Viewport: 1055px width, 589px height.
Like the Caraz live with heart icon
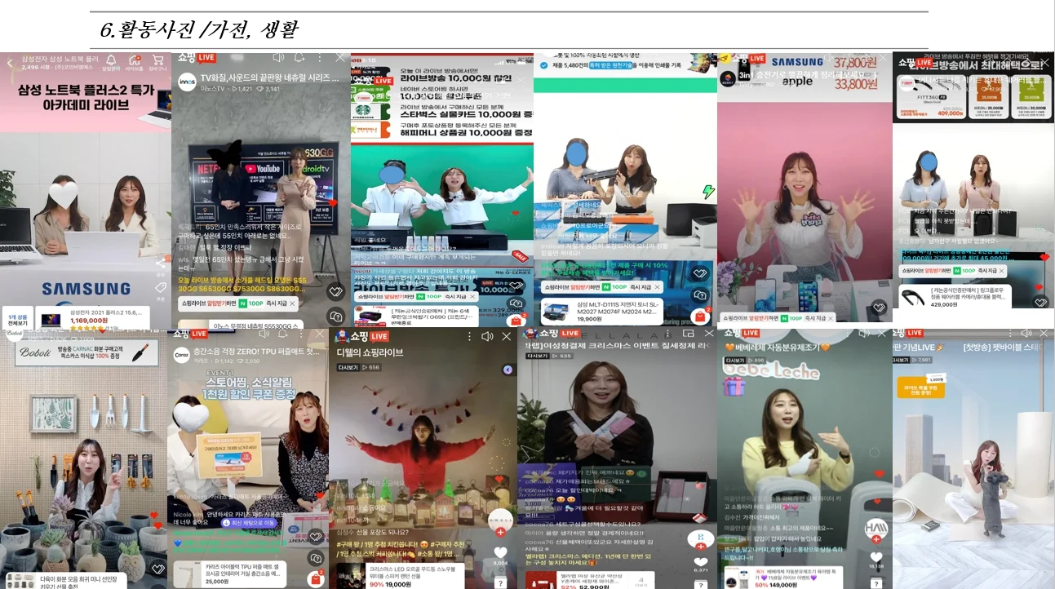pyautogui.click(x=316, y=536)
